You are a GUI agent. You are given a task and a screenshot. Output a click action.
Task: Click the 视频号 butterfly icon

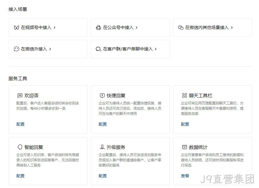[x=16, y=28]
